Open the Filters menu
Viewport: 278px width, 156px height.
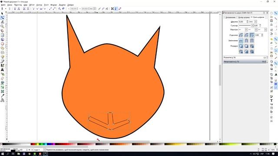point(53,5)
